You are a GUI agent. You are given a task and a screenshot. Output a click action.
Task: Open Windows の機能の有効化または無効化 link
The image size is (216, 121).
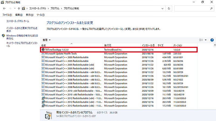point(22,37)
